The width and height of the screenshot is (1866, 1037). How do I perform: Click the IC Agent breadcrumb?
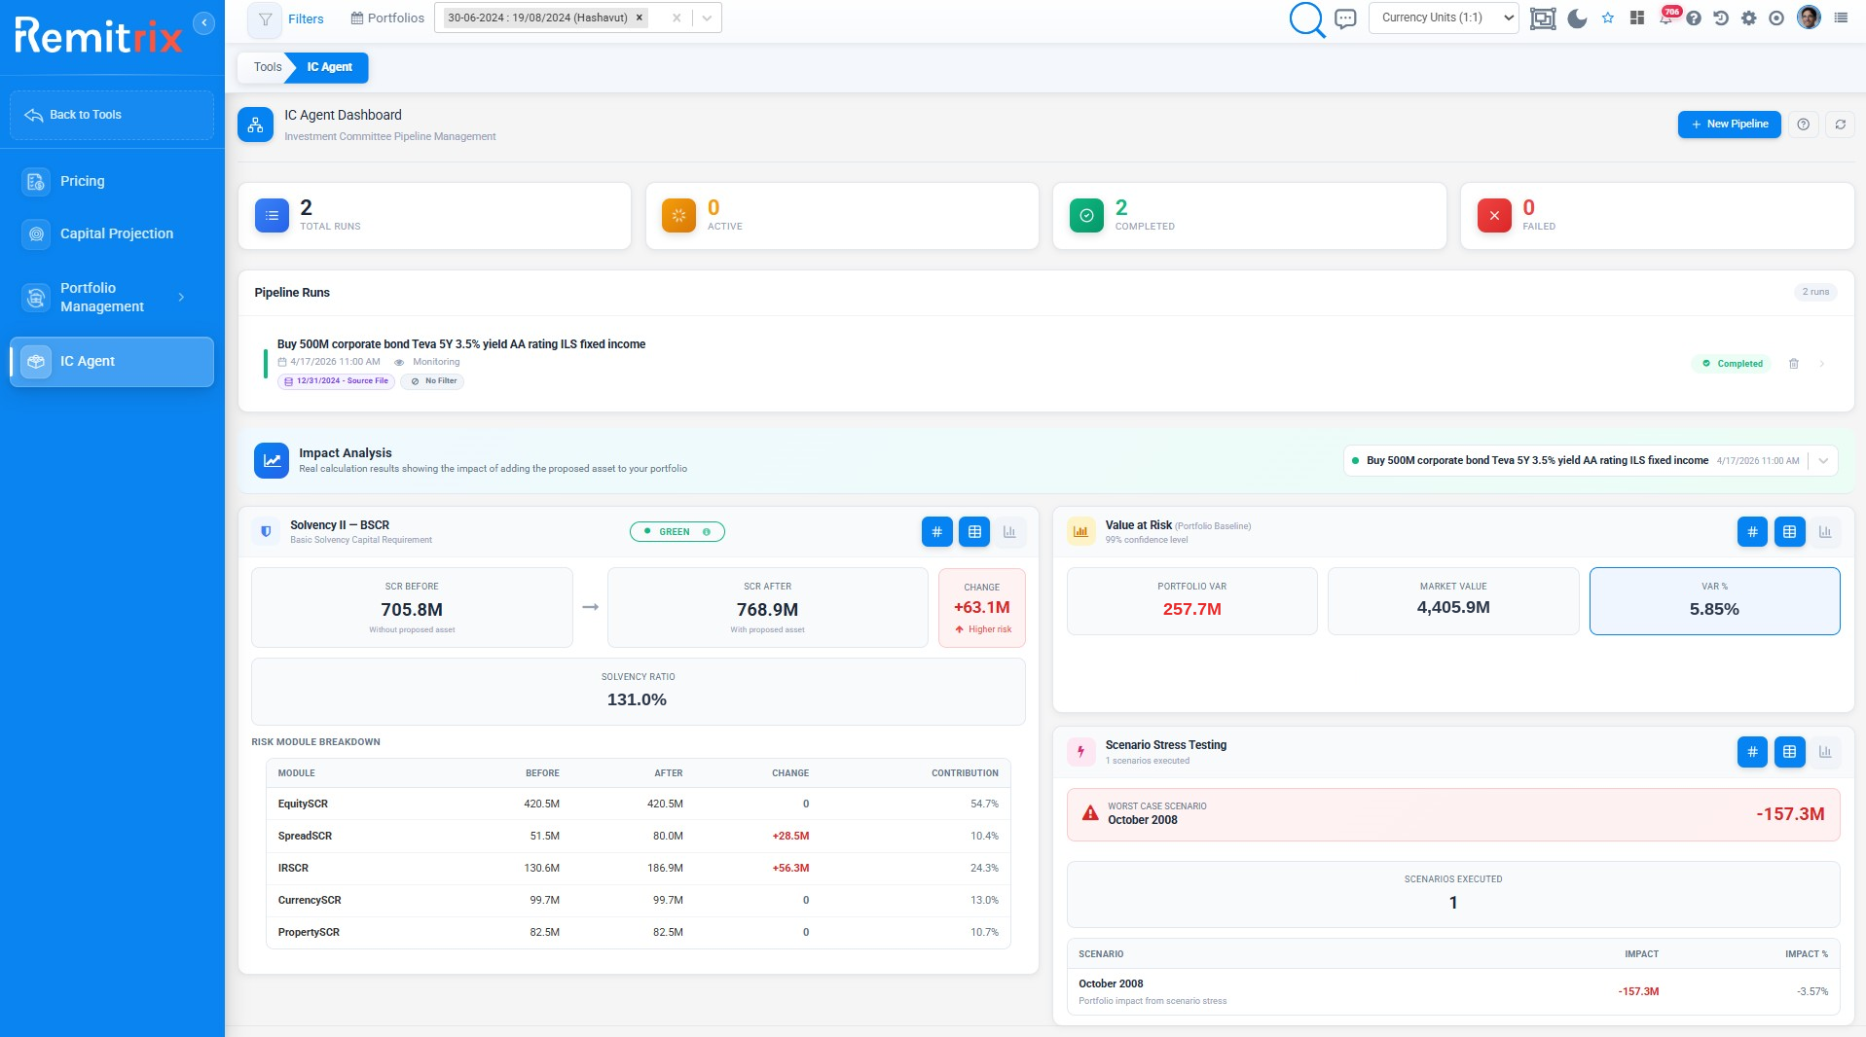[x=329, y=67]
